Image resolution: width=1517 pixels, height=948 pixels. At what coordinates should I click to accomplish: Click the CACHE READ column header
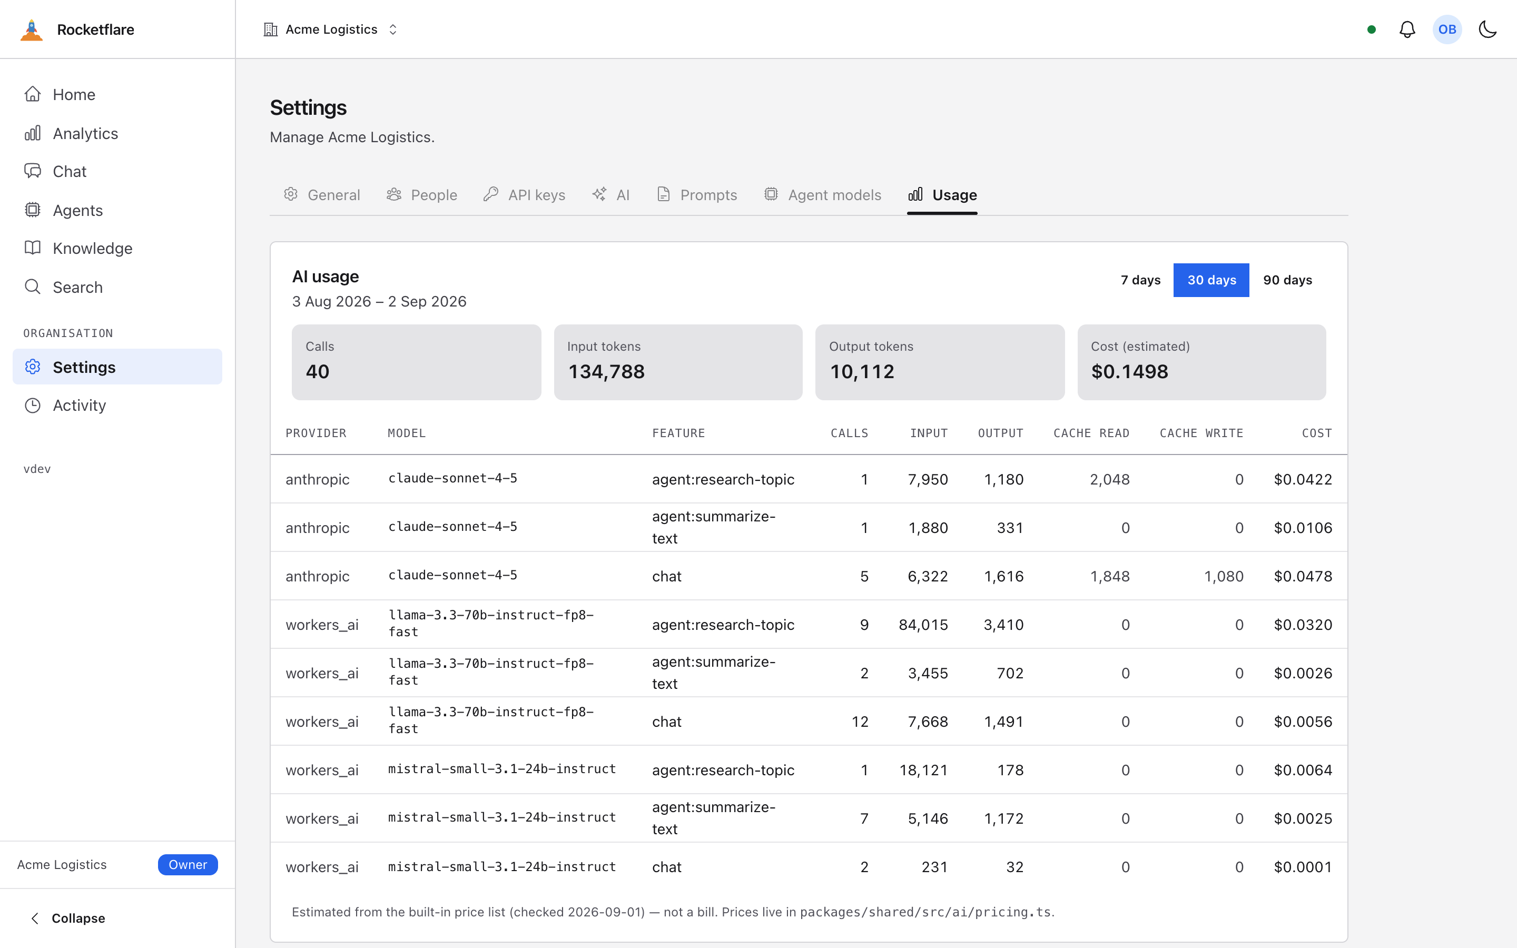coord(1091,433)
